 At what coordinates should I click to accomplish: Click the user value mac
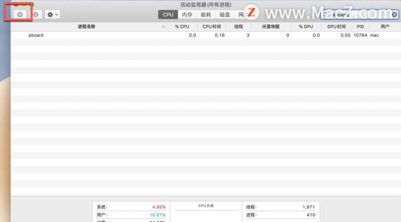pyautogui.click(x=375, y=35)
